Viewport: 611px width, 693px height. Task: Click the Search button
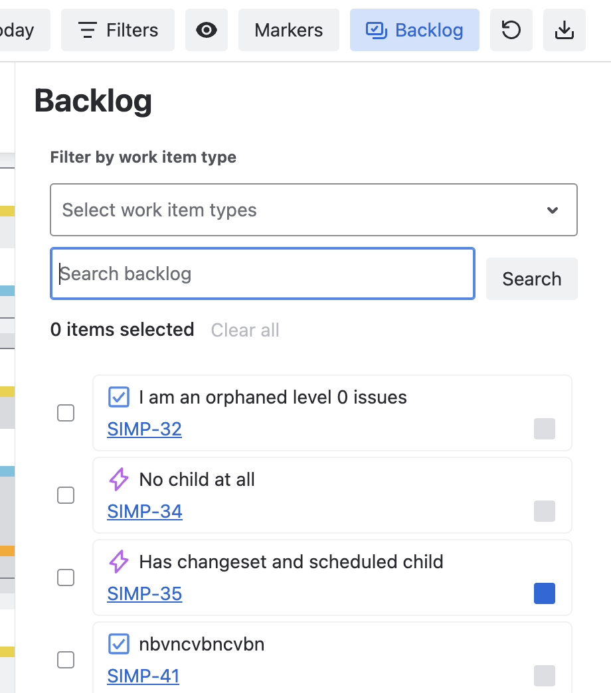[531, 279]
